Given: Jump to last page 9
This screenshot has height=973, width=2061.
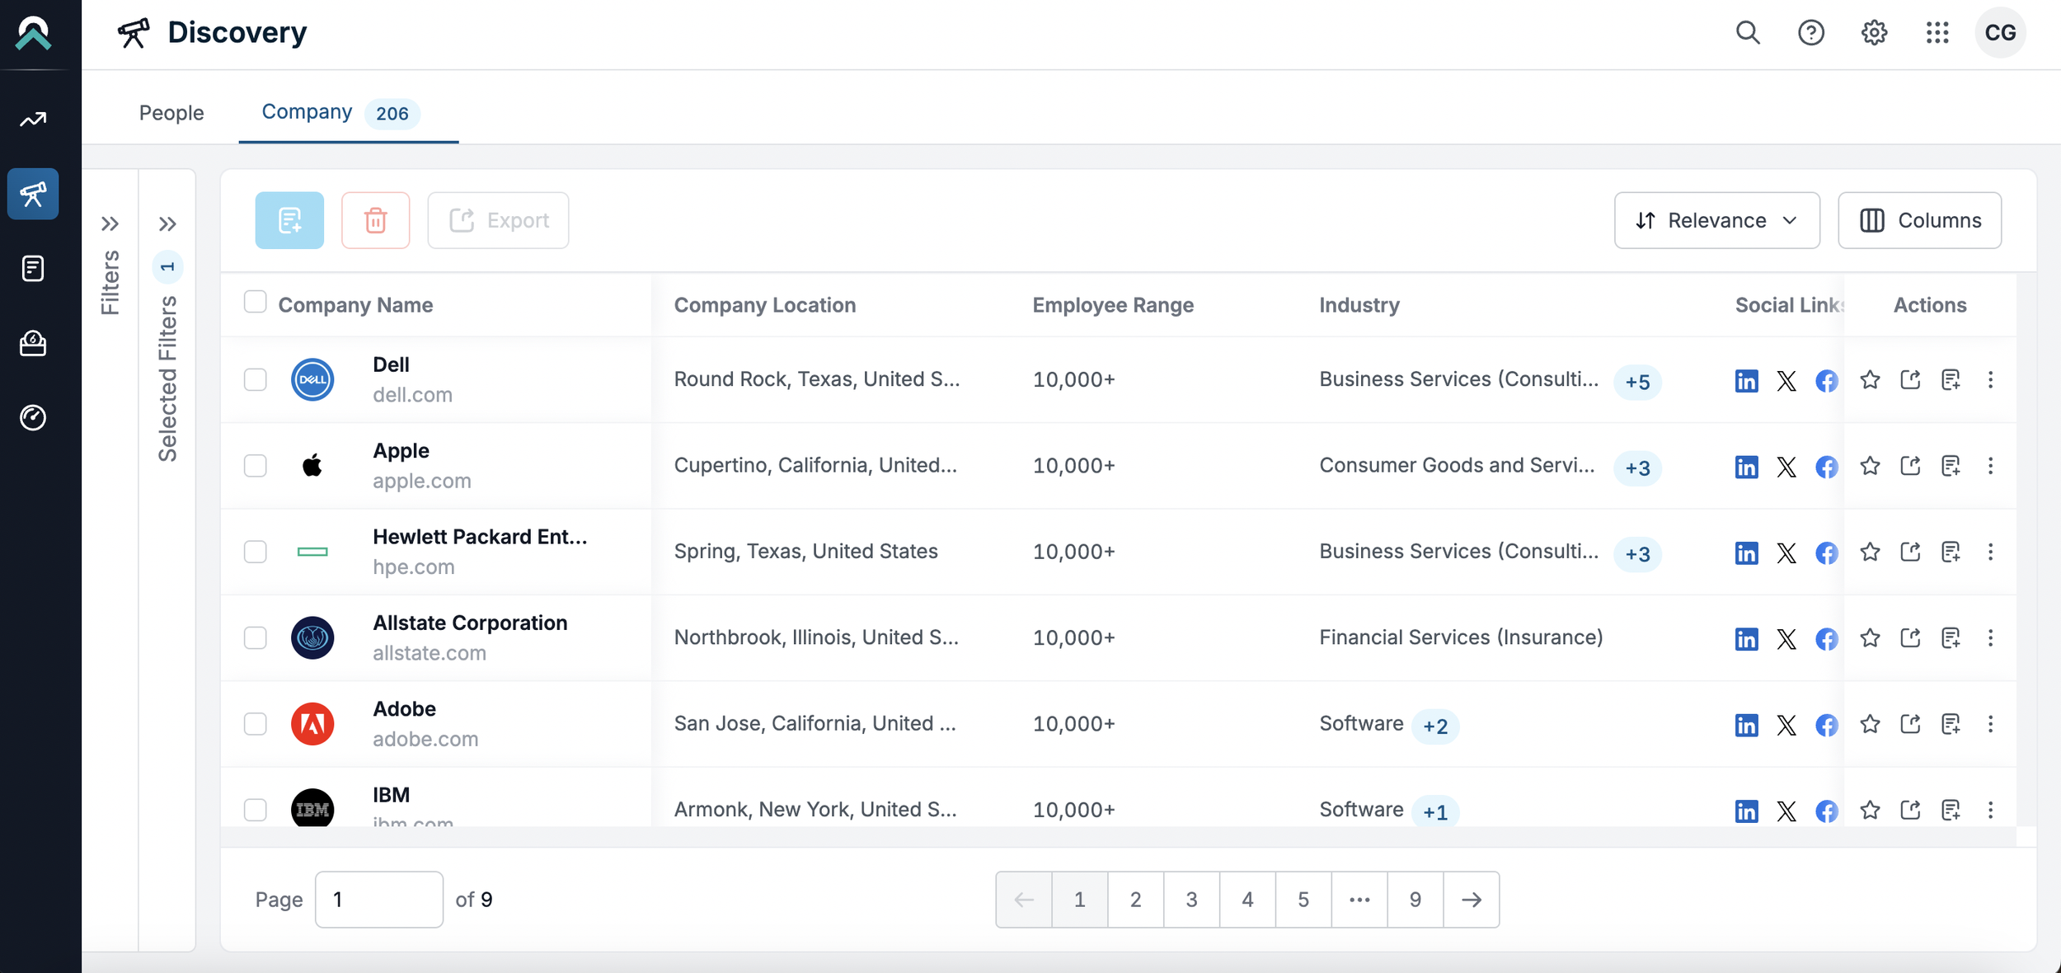Looking at the screenshot, I should pyautogui.click(x=1415, y=900).
